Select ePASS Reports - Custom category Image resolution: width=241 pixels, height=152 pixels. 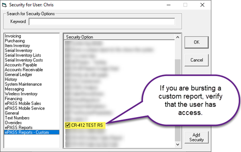click(x=32, y=132)
